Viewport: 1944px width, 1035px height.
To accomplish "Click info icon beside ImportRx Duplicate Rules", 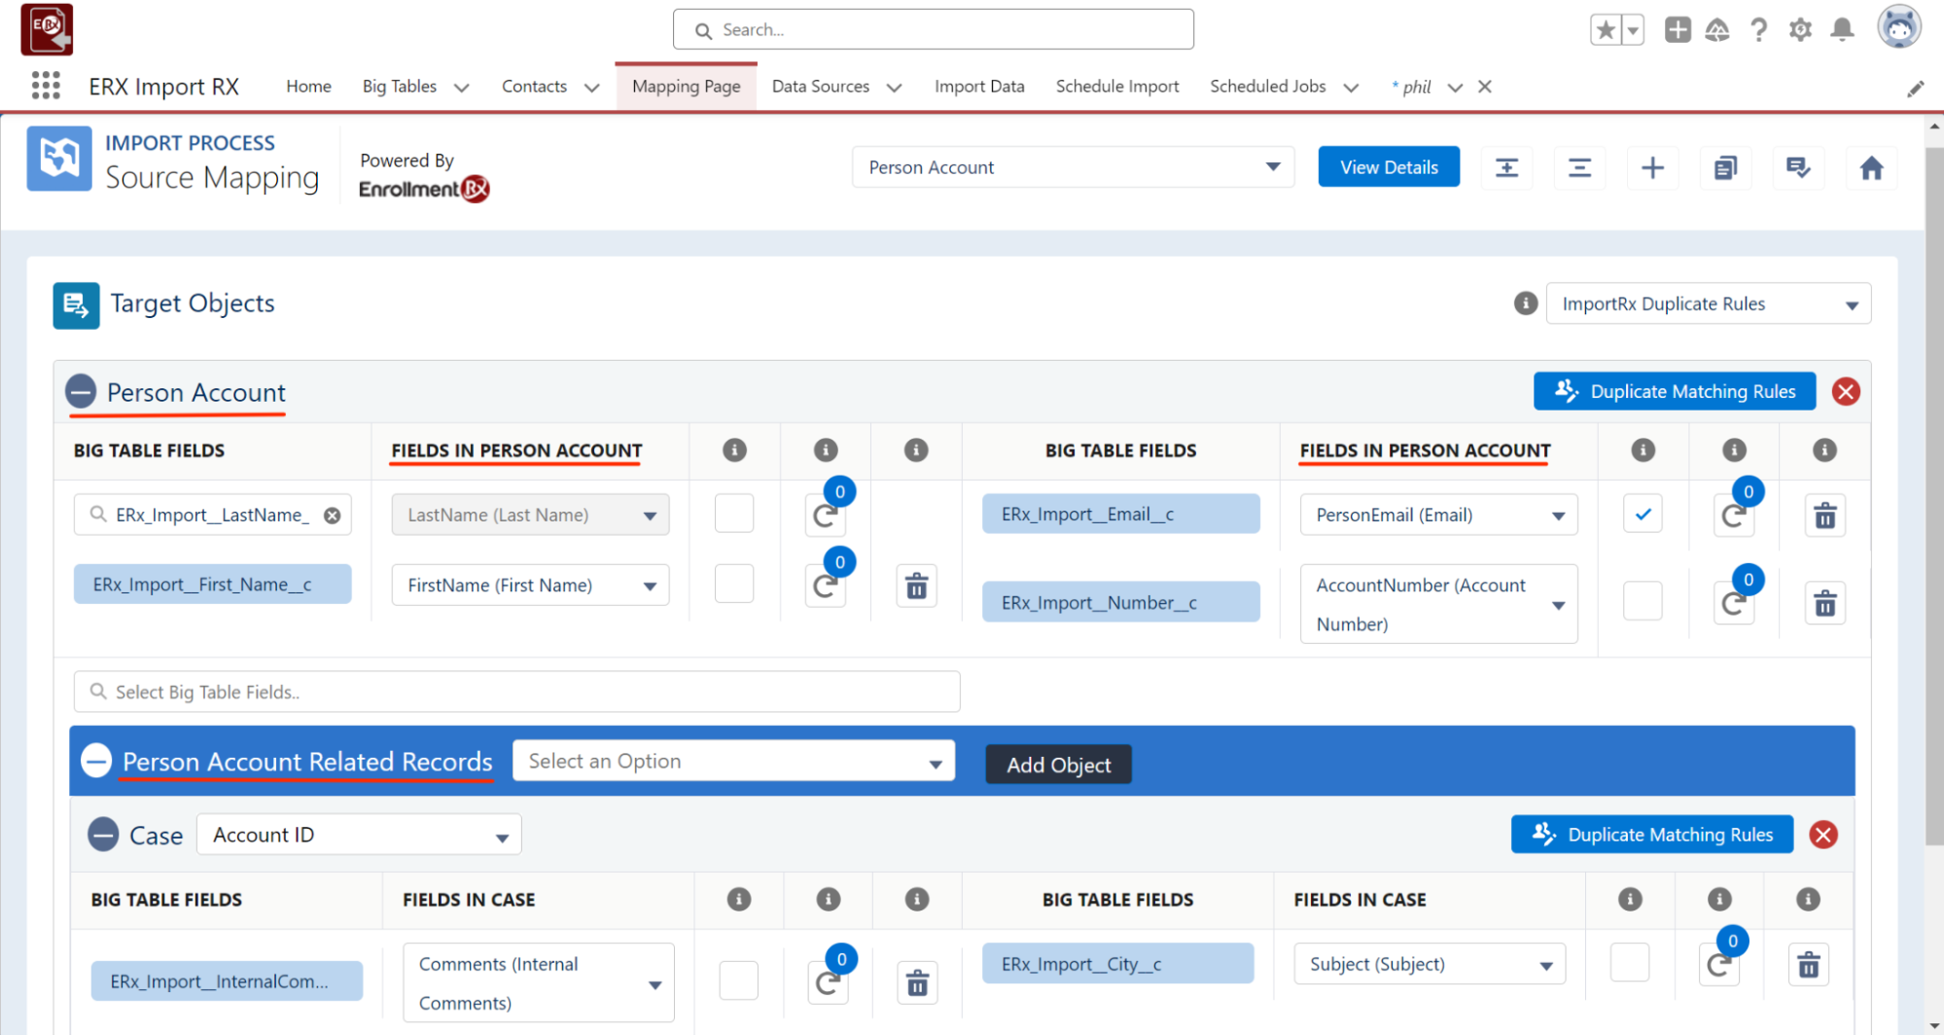I will pyautogui.click(x=1525, y=303).
